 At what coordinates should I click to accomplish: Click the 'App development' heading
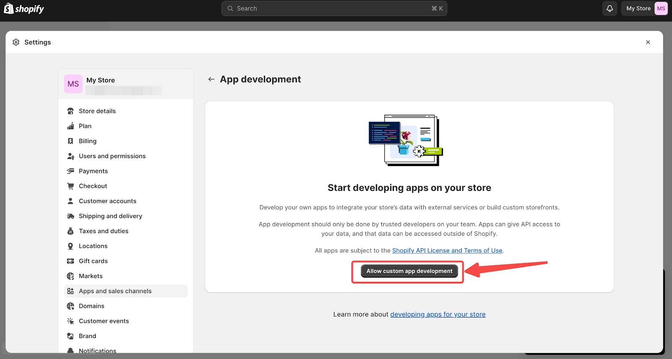pos(260,79)
